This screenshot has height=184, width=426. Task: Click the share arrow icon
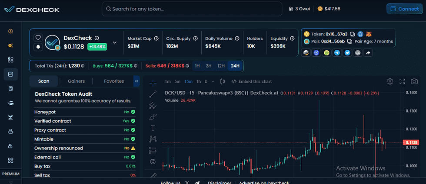tap(368, 53)
